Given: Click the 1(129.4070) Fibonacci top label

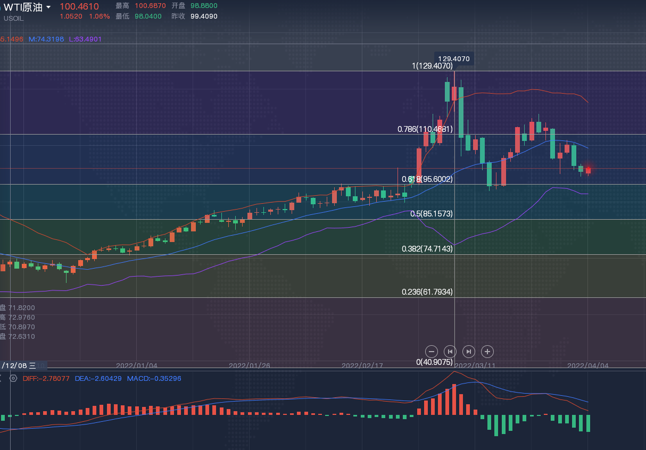Looking at the screenshot, I should pyautogui.click(x=432, y=66).
